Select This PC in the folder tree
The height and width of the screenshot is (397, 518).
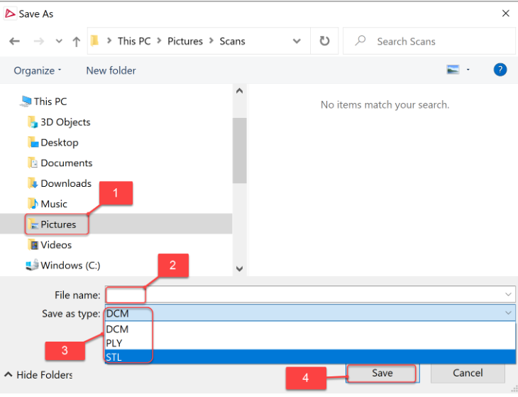point(43,102)
